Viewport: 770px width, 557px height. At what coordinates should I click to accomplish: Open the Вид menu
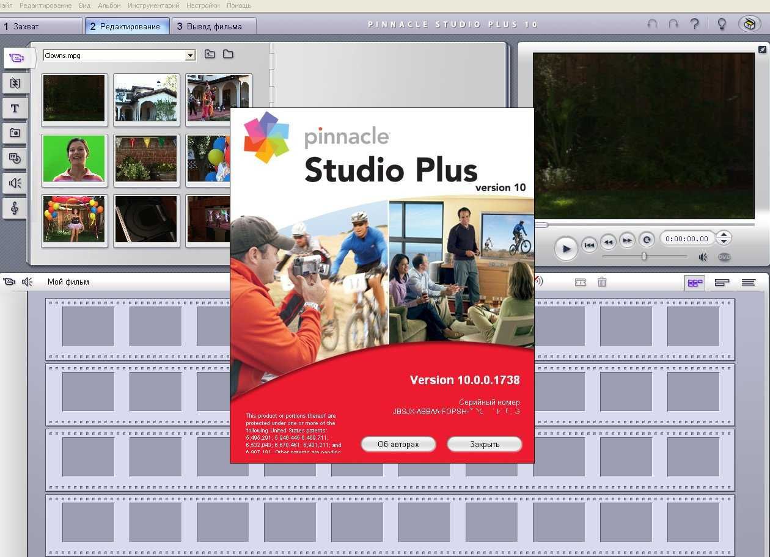(85, 5)
